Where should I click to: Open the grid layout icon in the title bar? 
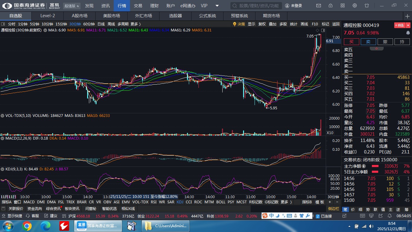343,6
